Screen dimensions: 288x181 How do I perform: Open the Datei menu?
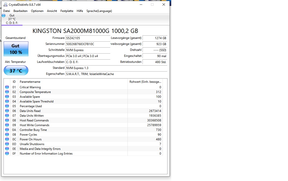point(6,11)
